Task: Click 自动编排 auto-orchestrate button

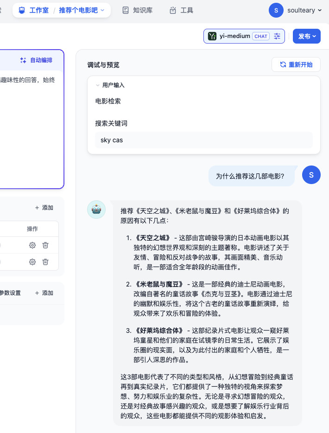Action: pyautogui.click(x=36, y=60)
